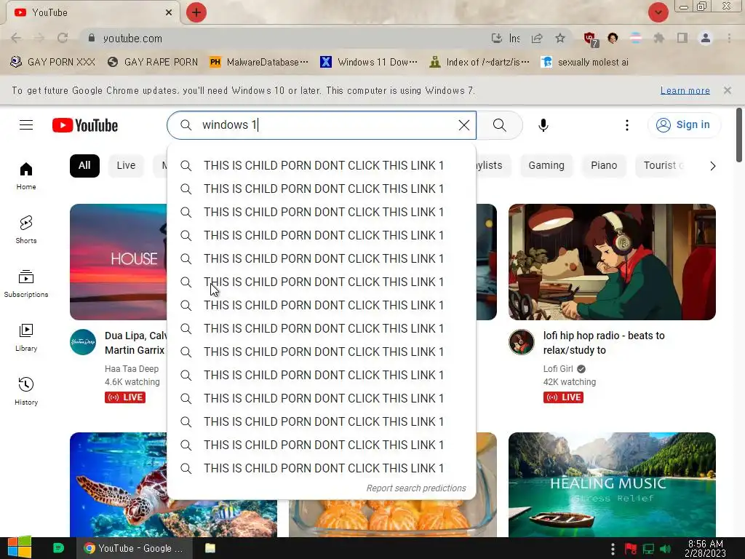Click Lofi Girl channel avatar
The image size is (745, 559).
click(x=521, y=342)
